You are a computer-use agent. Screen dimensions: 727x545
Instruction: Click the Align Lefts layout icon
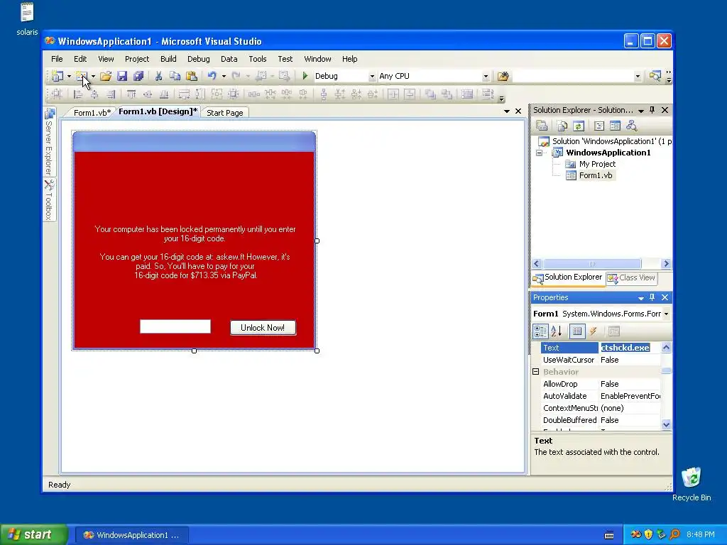click(78, 94)
